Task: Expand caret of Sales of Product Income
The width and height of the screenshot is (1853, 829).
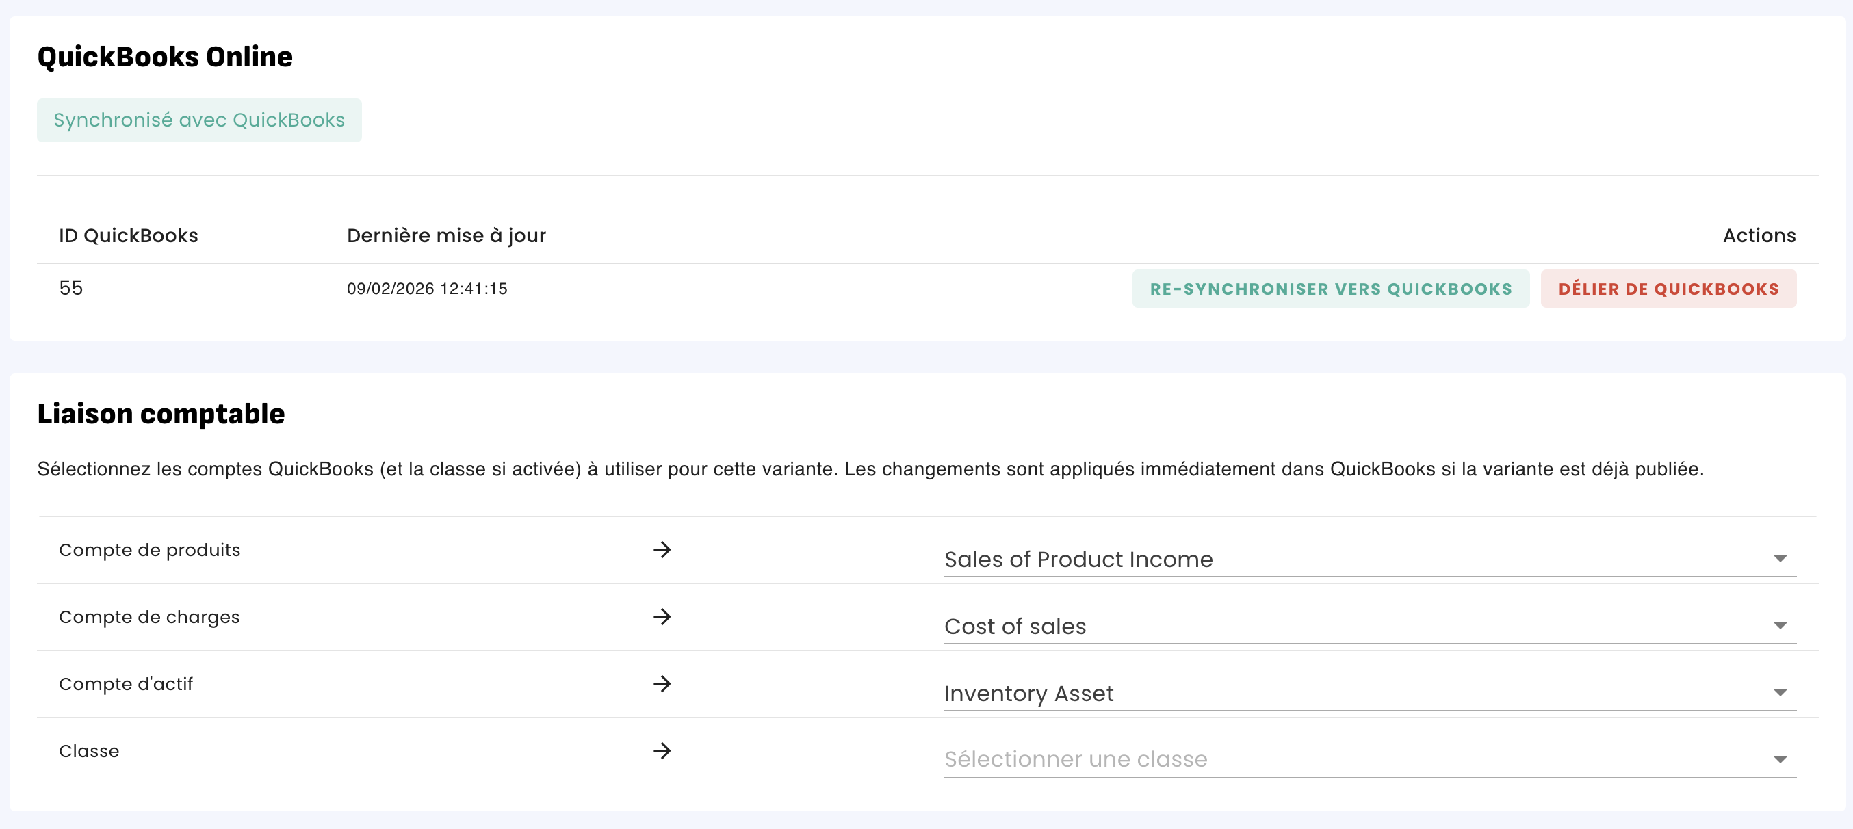Action: (1780, 559)
